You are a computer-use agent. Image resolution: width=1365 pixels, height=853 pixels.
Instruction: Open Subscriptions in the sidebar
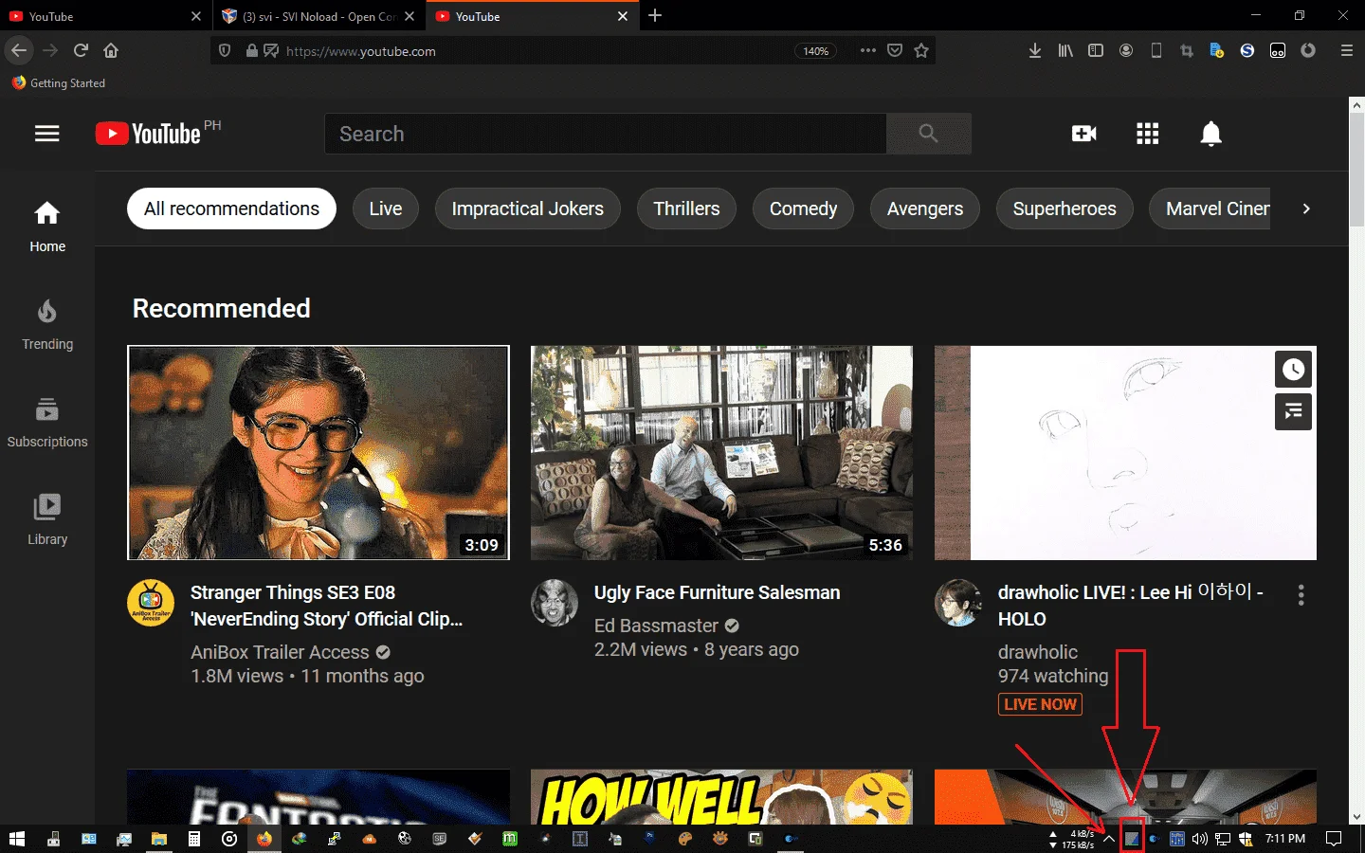tap(47, 422)
